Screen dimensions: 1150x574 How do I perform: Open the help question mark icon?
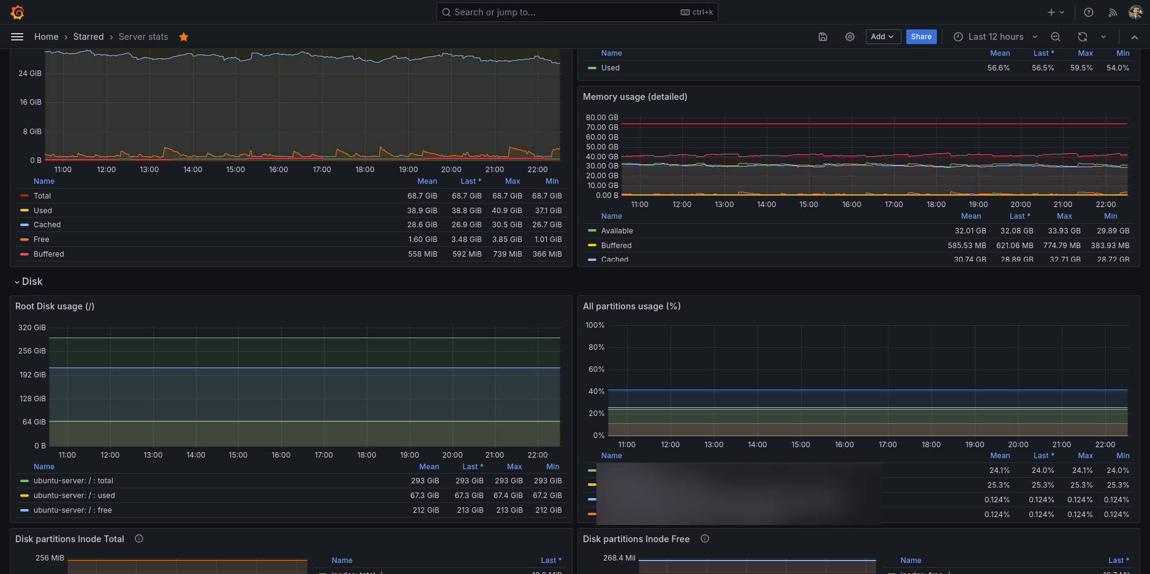tap(1088, 12)
